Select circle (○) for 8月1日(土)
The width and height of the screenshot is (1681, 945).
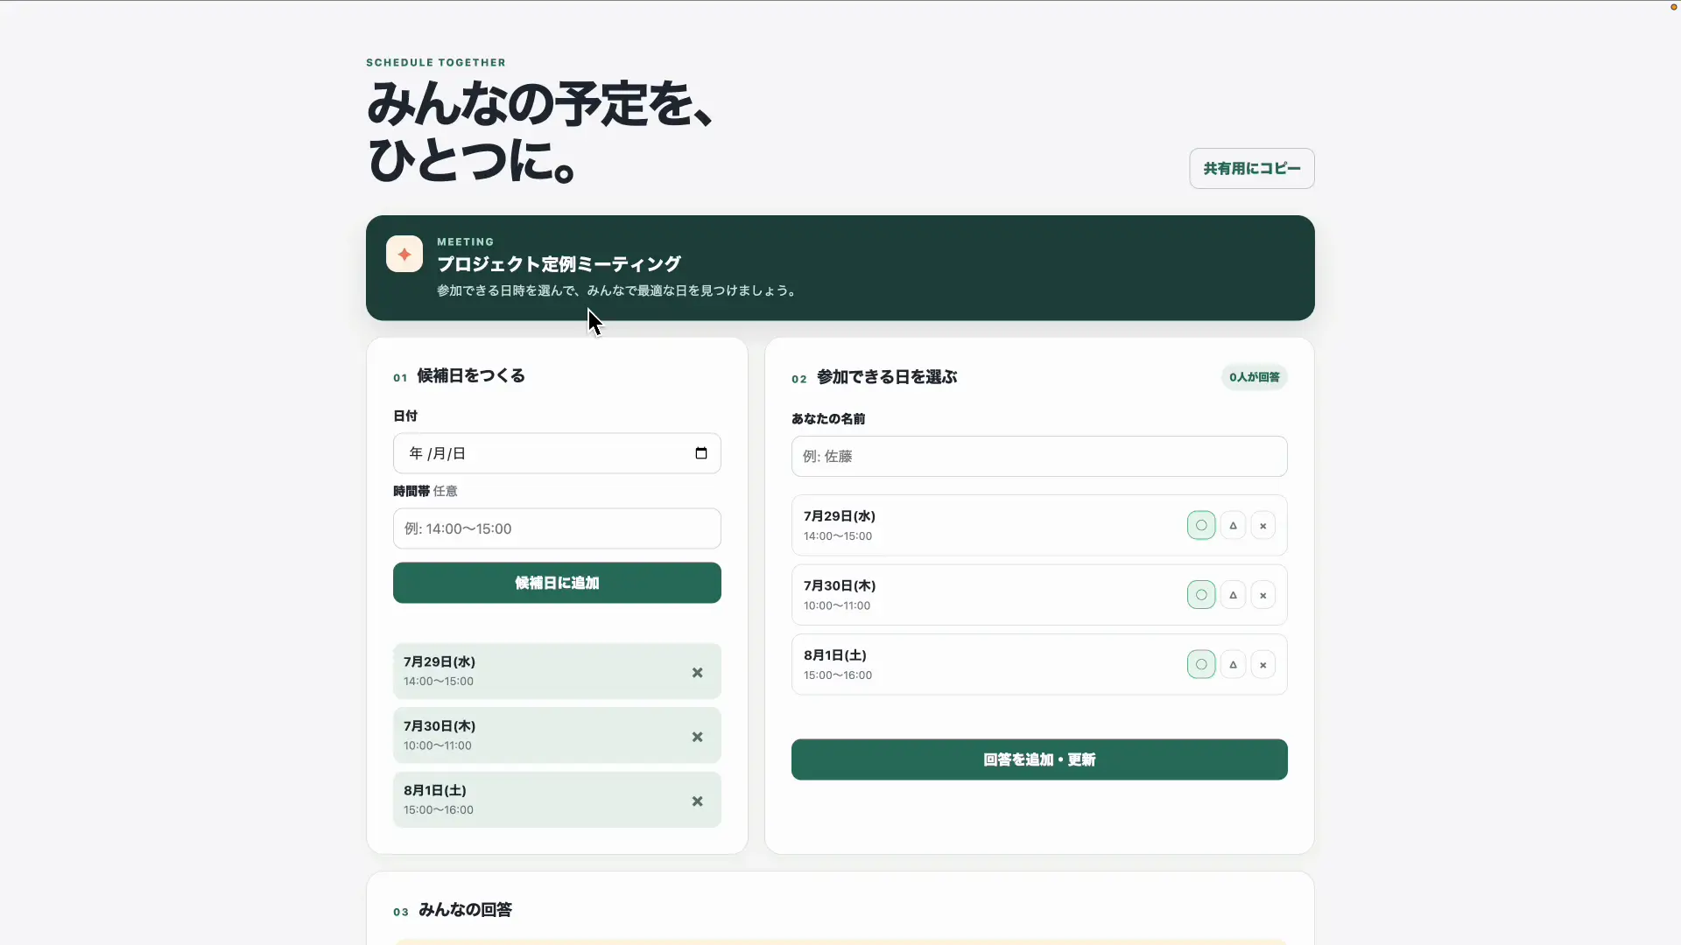[x=1201, y=664]
